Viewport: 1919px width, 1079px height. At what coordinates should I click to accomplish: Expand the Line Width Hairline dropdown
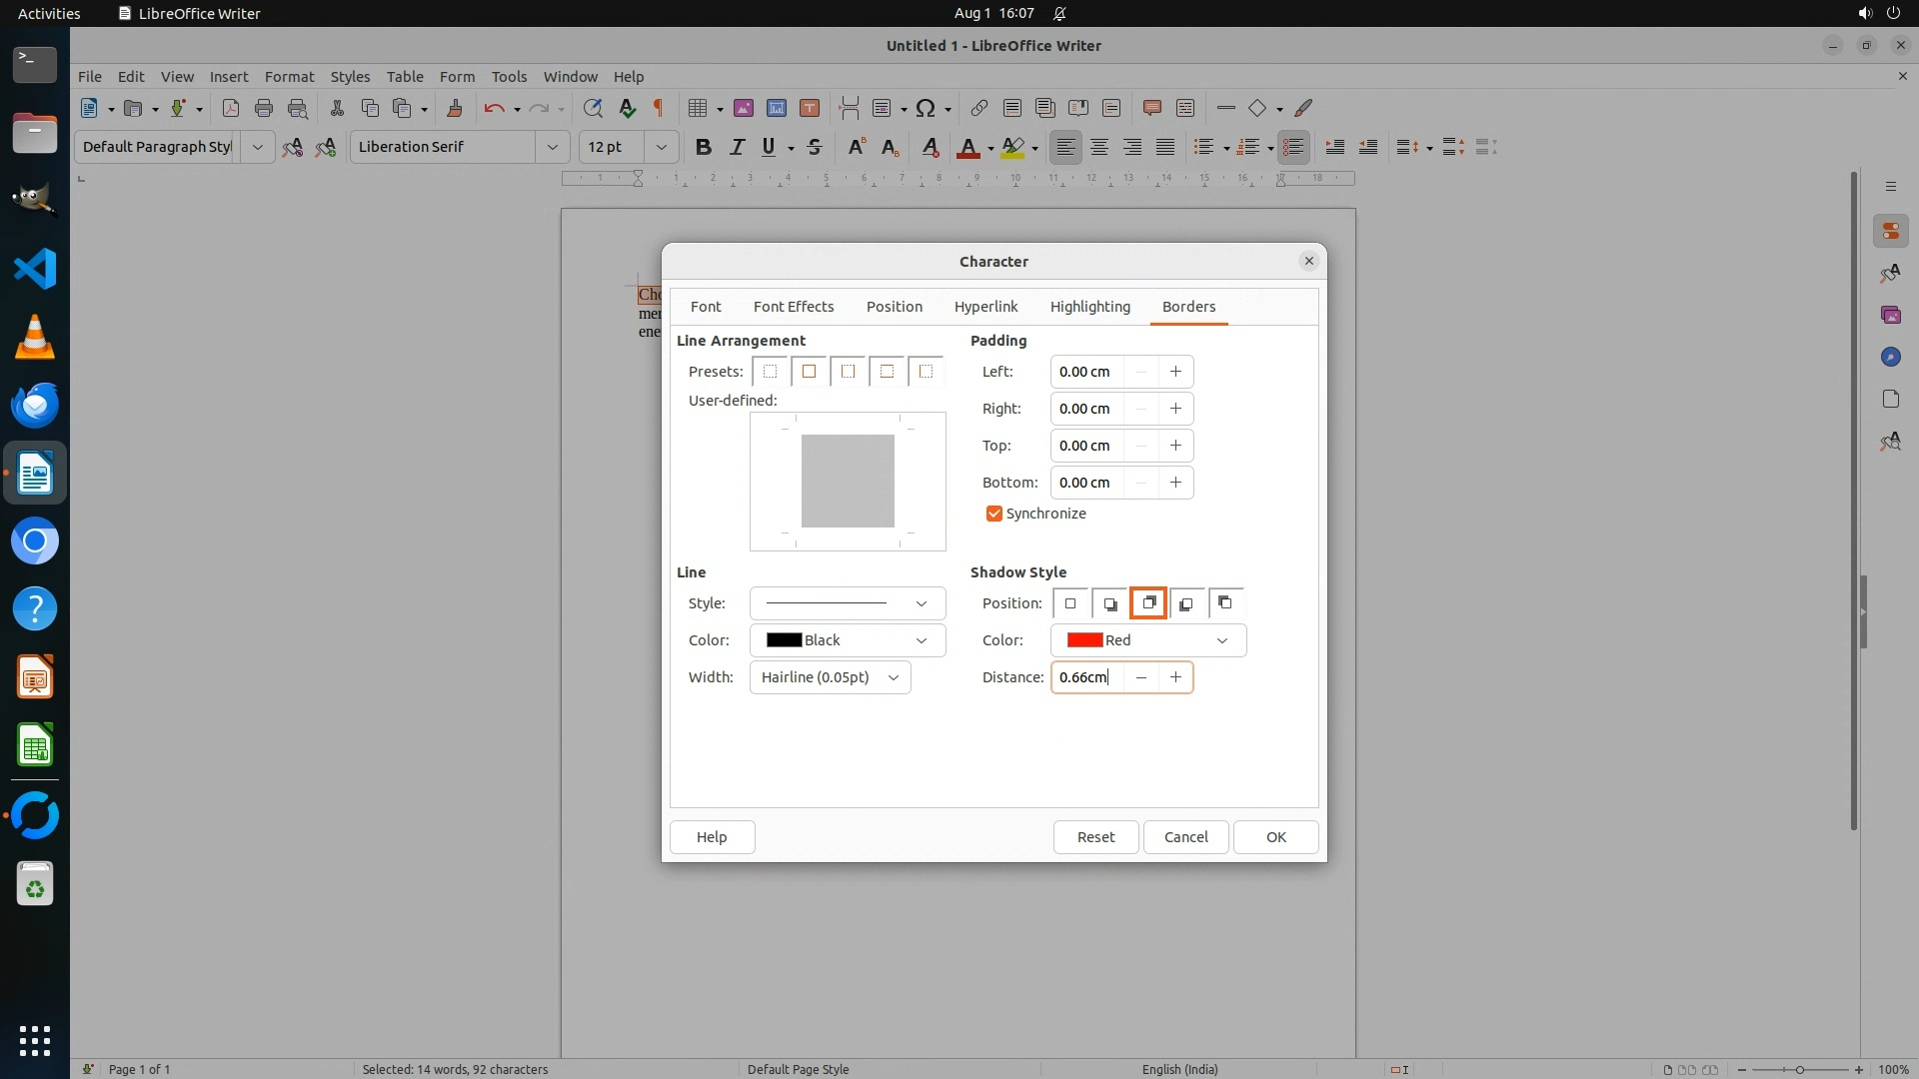tap(830, 677)
